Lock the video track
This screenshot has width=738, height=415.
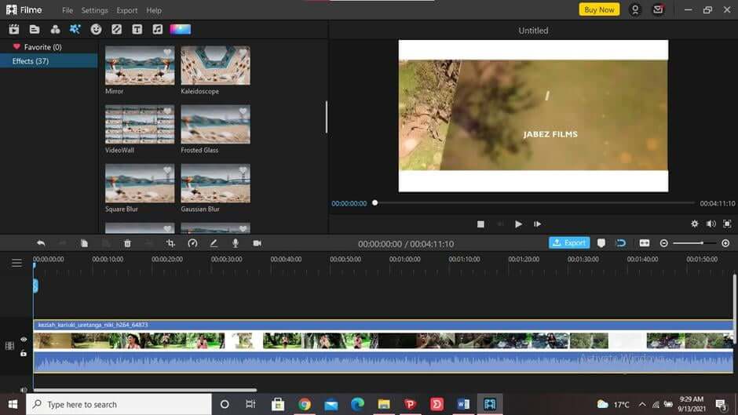point(24,353)
